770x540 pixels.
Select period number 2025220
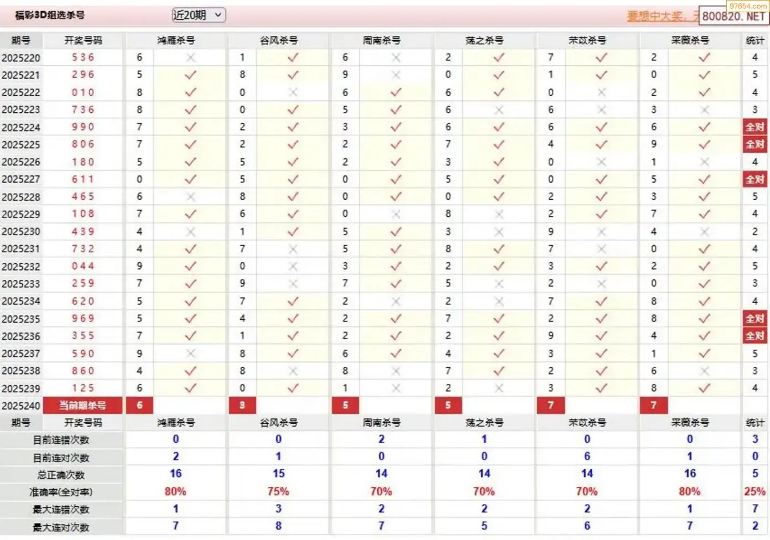(21, 58)
